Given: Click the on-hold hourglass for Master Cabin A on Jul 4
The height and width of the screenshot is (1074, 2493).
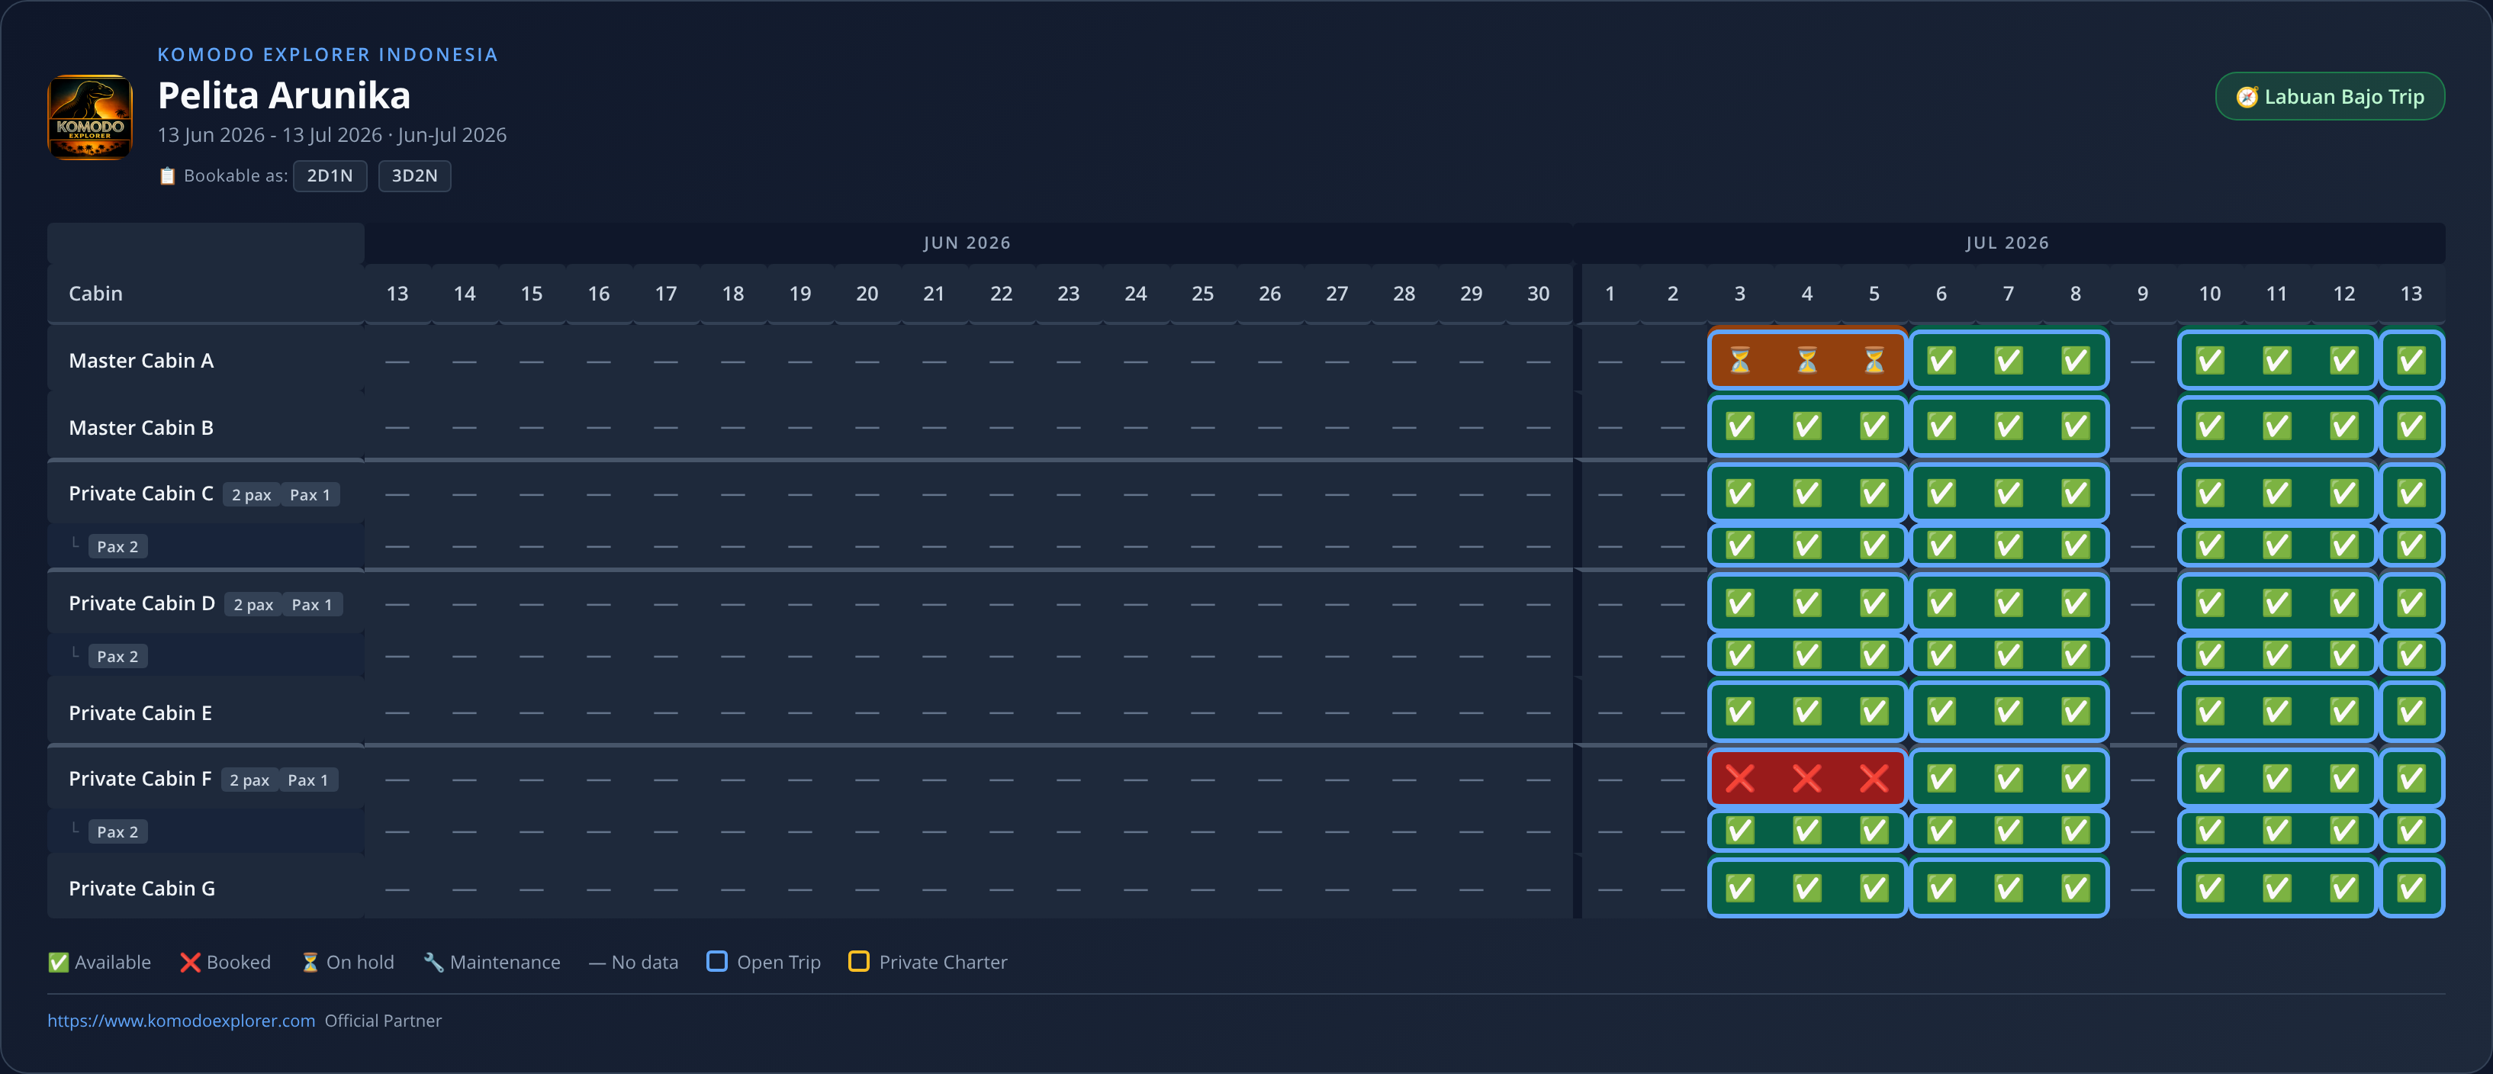Looking at the screenshot, I should pyautogui.click(x=1807, y=361).
